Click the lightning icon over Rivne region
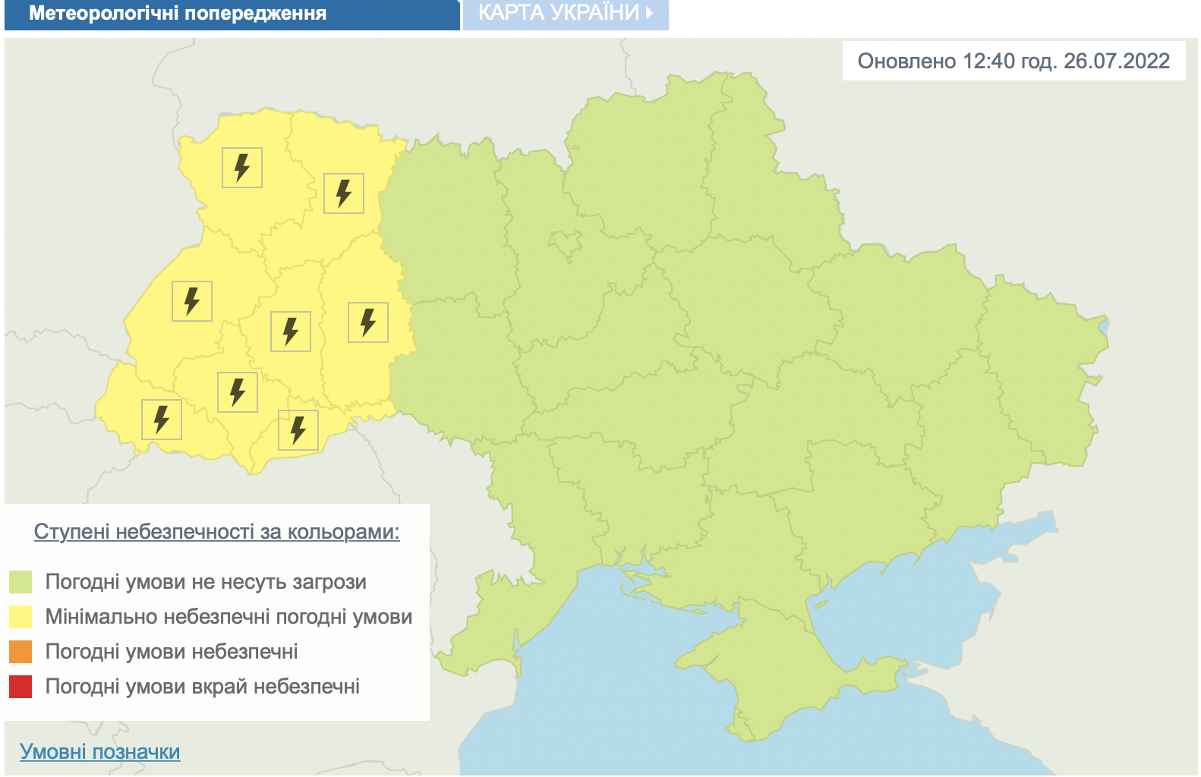 (x=344, y=193)
